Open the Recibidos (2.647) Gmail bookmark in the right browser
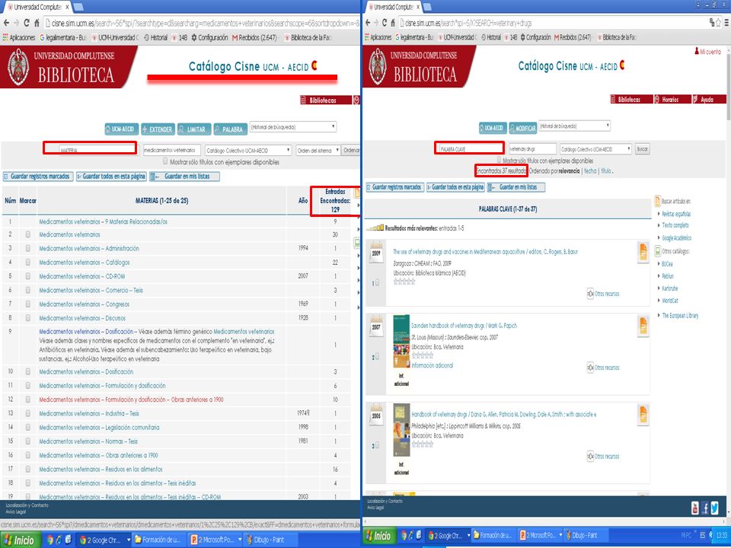The width and height of the screenshot is (731, 548). (x=573, y=37)
